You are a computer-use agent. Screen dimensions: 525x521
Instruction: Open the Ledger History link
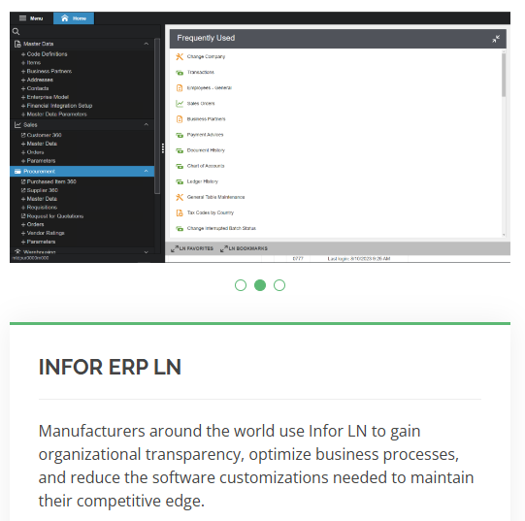(203, 181)
